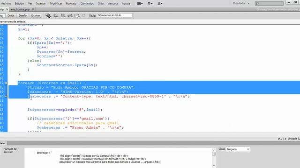Click the globe Preview in browser icon
The image size is (300, 168).
coord(56,15)
